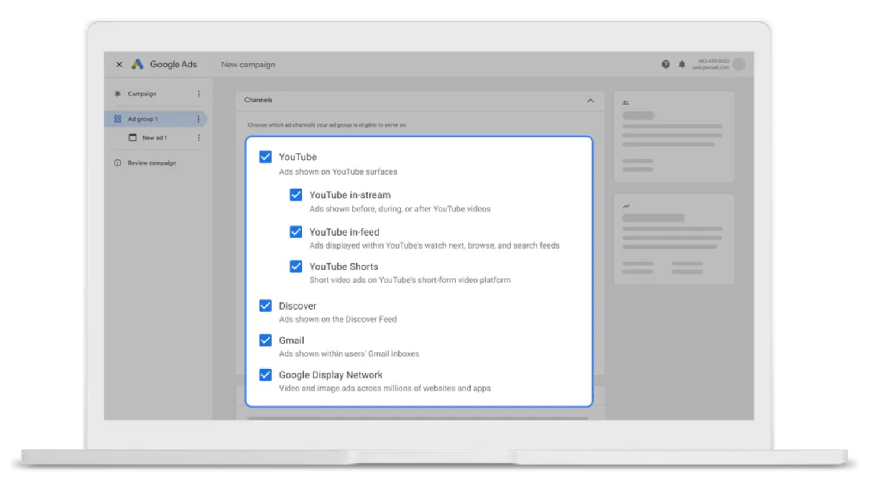Uncheck the YouTube channel checkbox
This screenshot has height=490, width=876.
265,157
